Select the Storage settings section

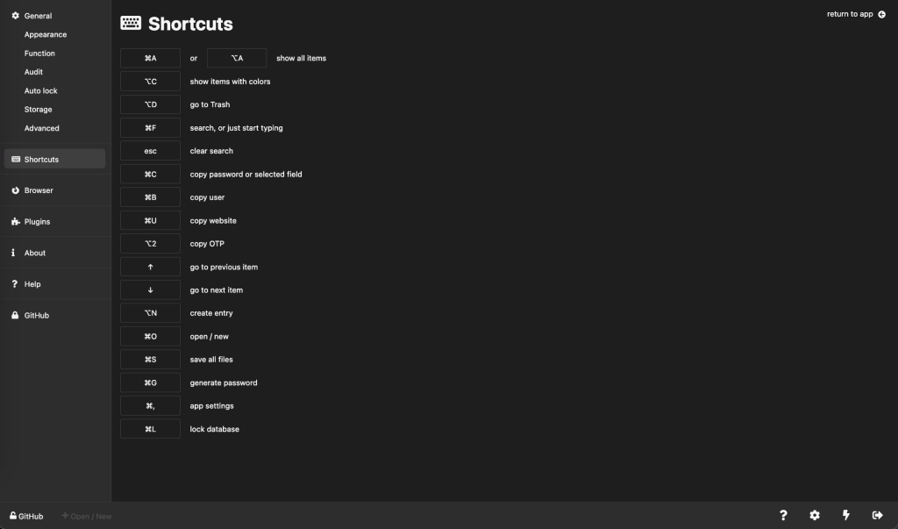tap(38, 109)
